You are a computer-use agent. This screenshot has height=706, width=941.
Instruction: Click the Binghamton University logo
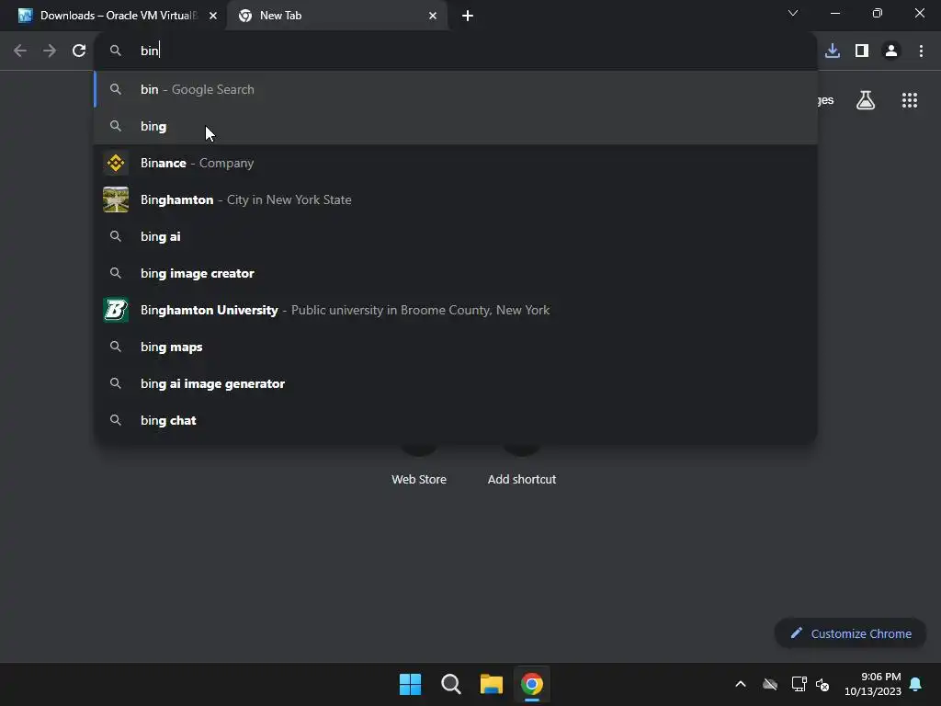coord(116,310)
